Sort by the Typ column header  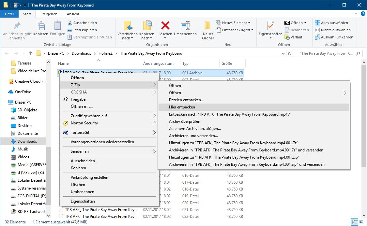coord(200,63)
